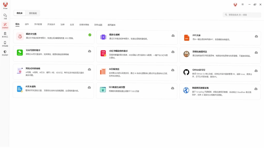The image size is (264, 148).
Task: Switch to the 我的技能 tab
Action: [33, 13]
